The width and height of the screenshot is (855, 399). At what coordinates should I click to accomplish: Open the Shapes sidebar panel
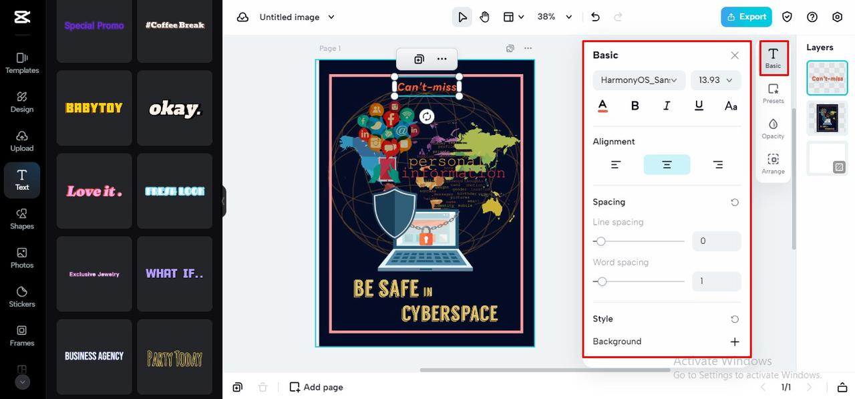tap(22, 219)
